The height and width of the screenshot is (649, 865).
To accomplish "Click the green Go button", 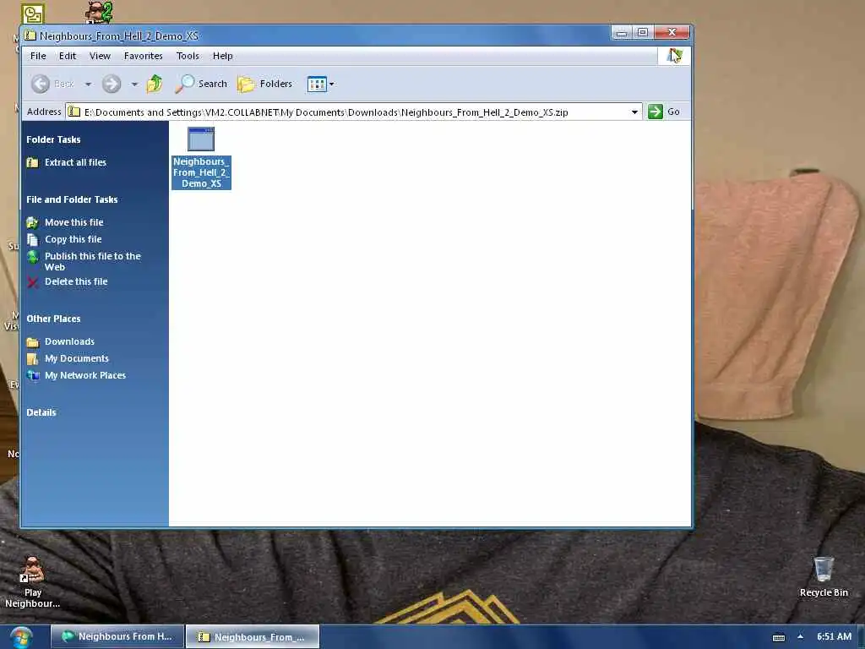I will (664, 112).
